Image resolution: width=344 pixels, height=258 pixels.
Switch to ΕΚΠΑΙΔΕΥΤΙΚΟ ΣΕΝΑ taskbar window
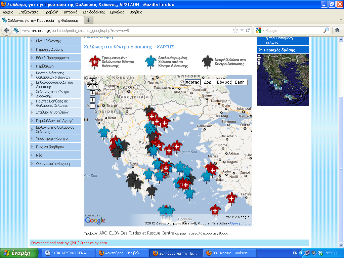(x=68, y=253)
